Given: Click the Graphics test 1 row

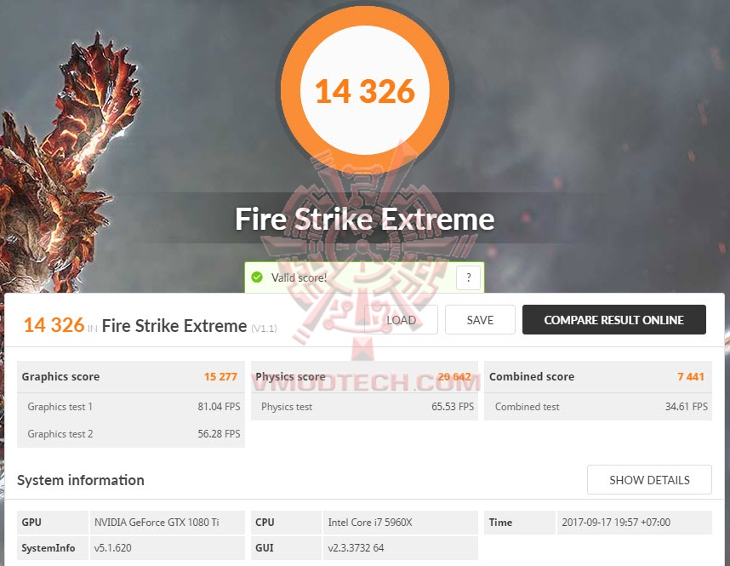Looking at the screenshot, I should [131, 406].
